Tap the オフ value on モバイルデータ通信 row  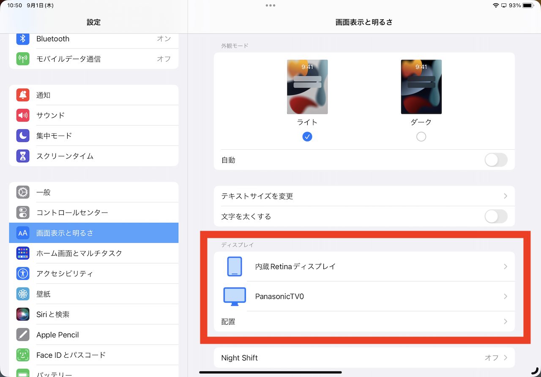pos(164,59)
